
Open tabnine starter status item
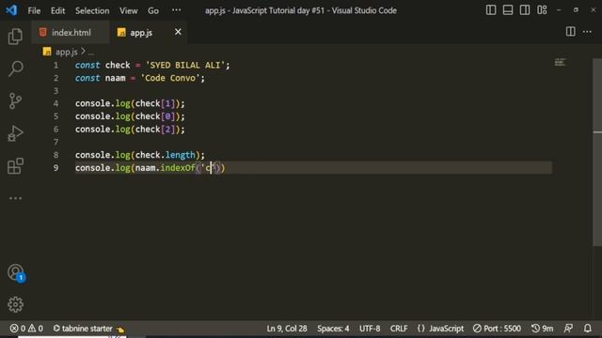click(x=88, y=329)
